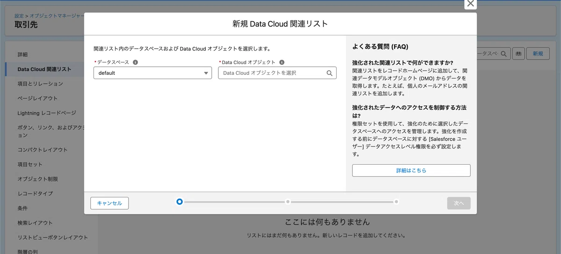Click search icon in background quick find box
561x254 pixels.
[503, 54]
